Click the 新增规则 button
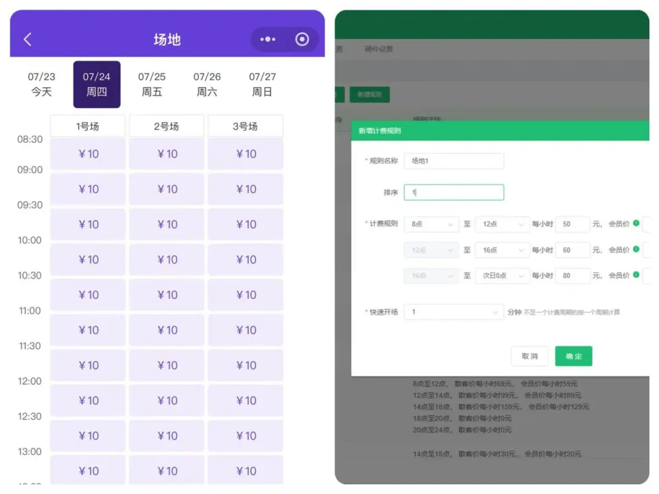 (369, 95)
